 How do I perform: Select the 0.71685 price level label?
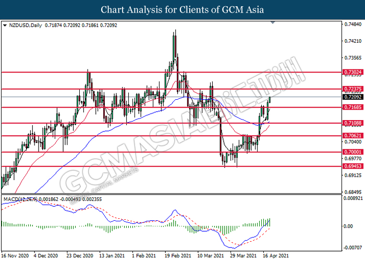click(x=353, y=107)
